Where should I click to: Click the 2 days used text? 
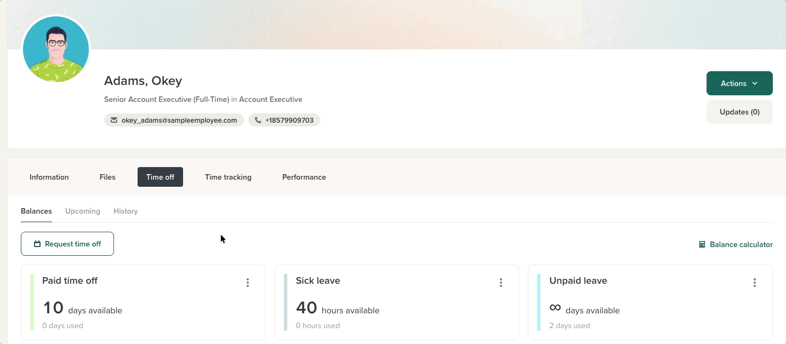click(x=570, y=325)
